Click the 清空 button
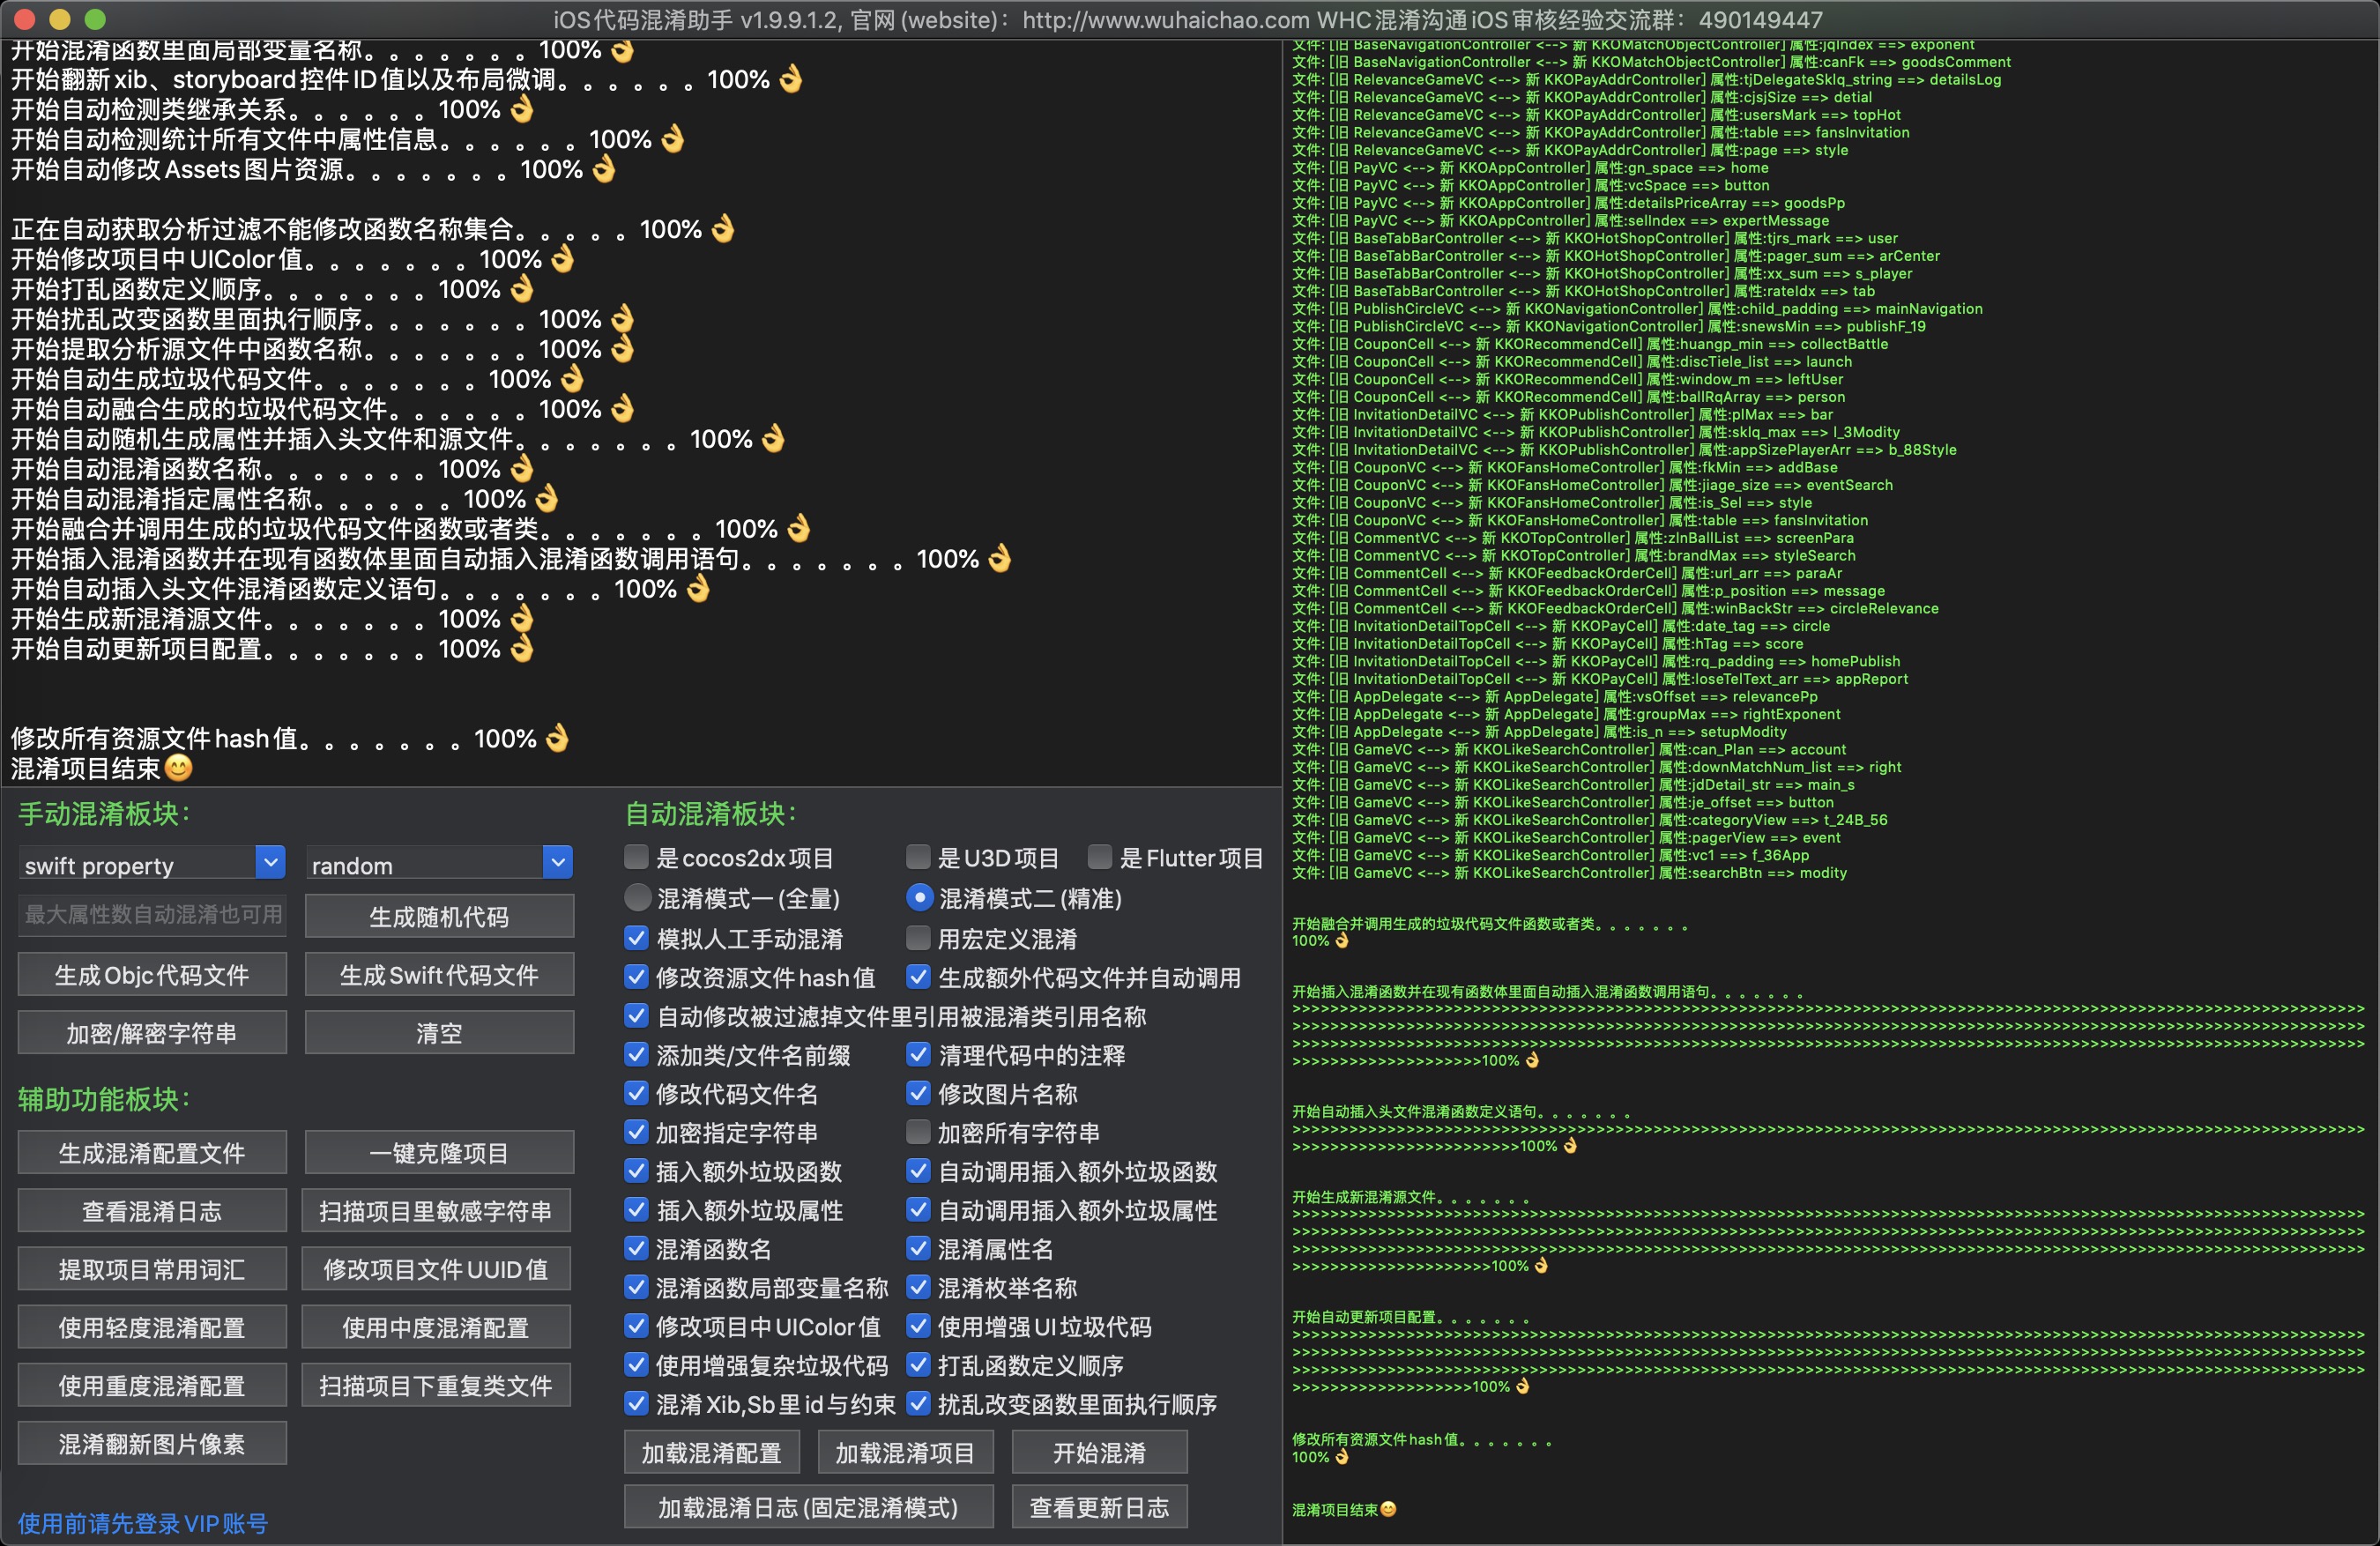This screenshot has width=2380, height=1546. tap(440, 1032)
